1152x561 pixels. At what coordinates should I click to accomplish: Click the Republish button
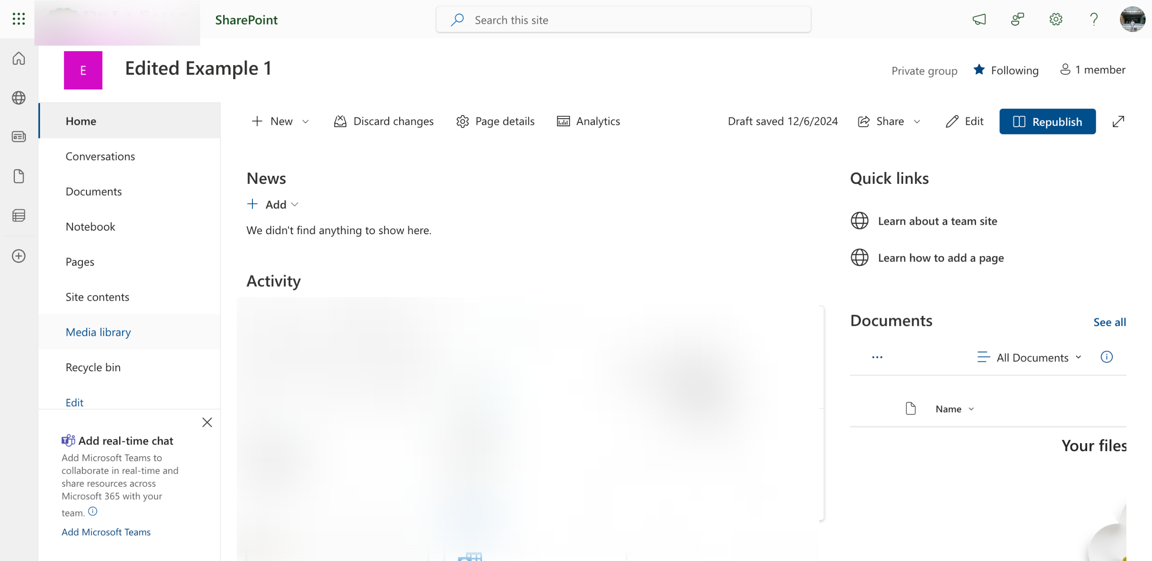[1047, 121]
